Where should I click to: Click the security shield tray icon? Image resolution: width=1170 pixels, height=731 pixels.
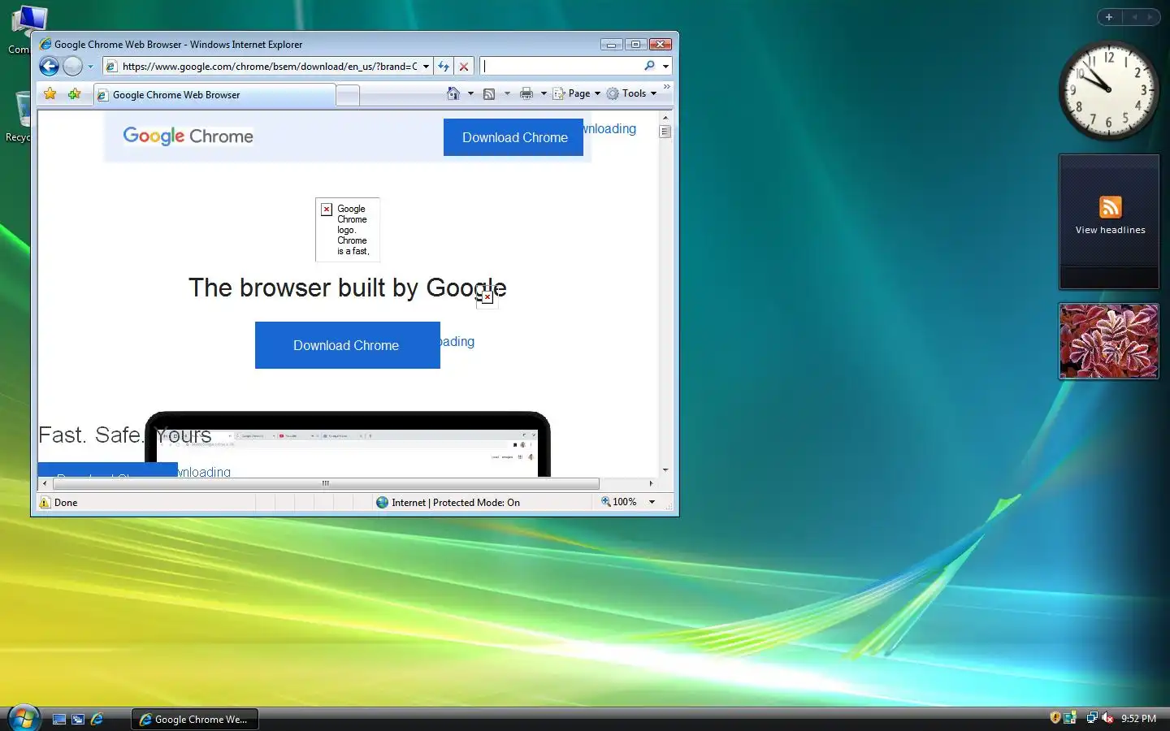[x=1055, y=718]
